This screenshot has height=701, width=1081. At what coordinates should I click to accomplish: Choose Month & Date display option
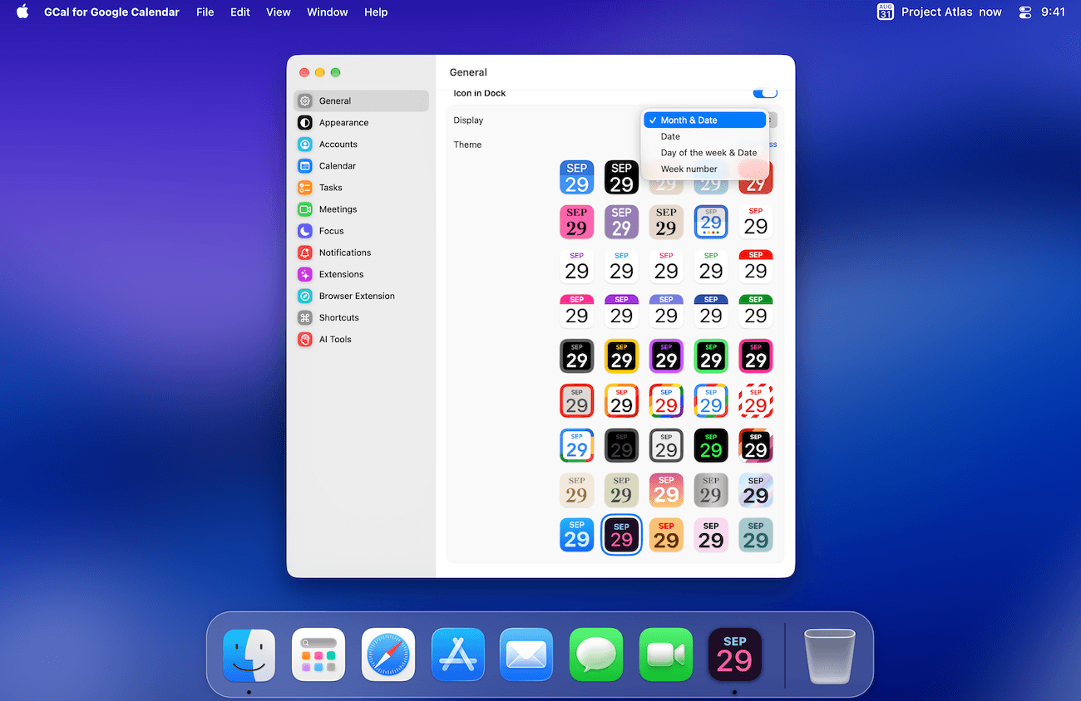tap(705, 120)
